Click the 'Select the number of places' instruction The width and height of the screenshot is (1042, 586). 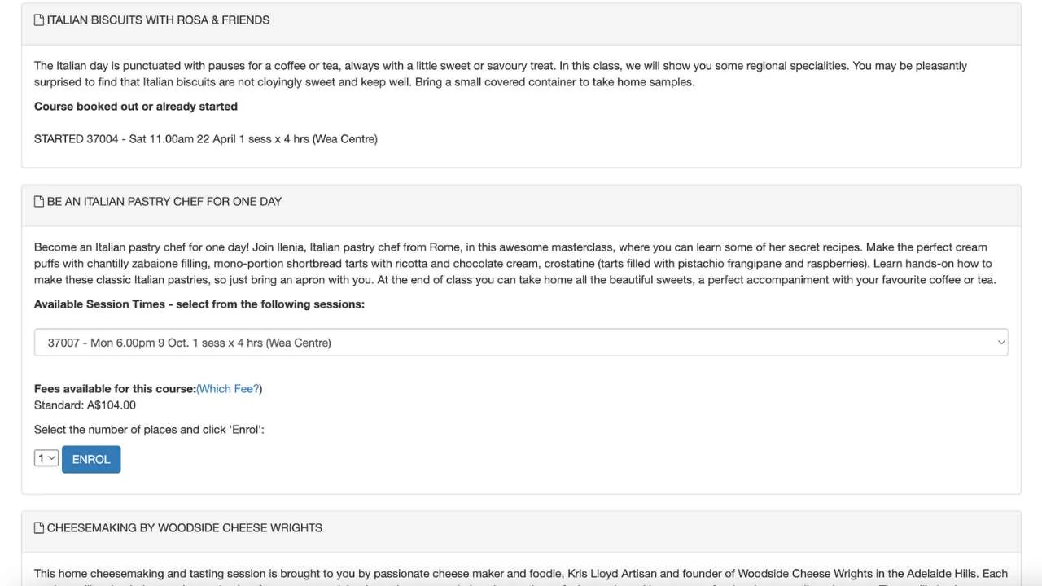tap(149, 429)
